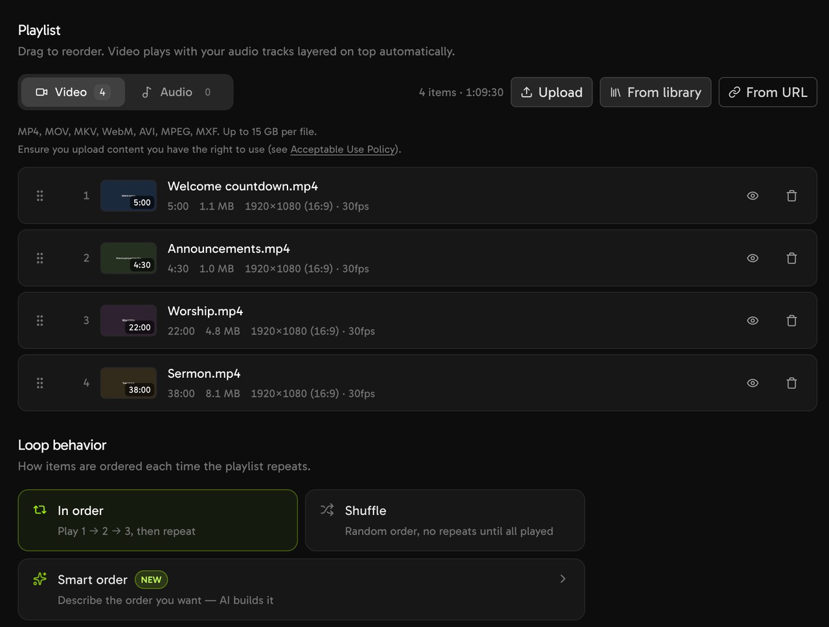
Task: Grab the drag handle for Welcome countdown.mp4
Action: [x=40, y=195]
